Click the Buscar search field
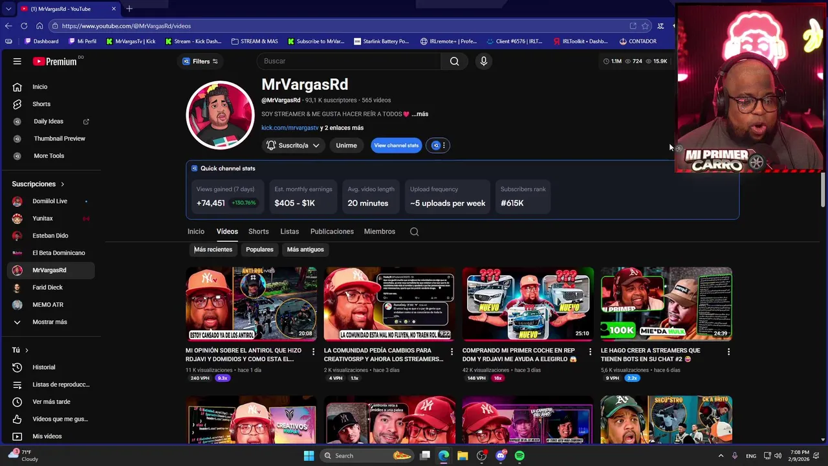Image resolution: width=828 pixels, height=466 pixels. pyautogui.click(x=349, y=61)
